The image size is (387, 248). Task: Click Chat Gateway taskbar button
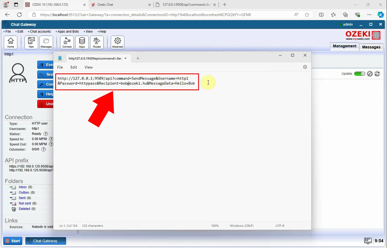tap(46, 241)
